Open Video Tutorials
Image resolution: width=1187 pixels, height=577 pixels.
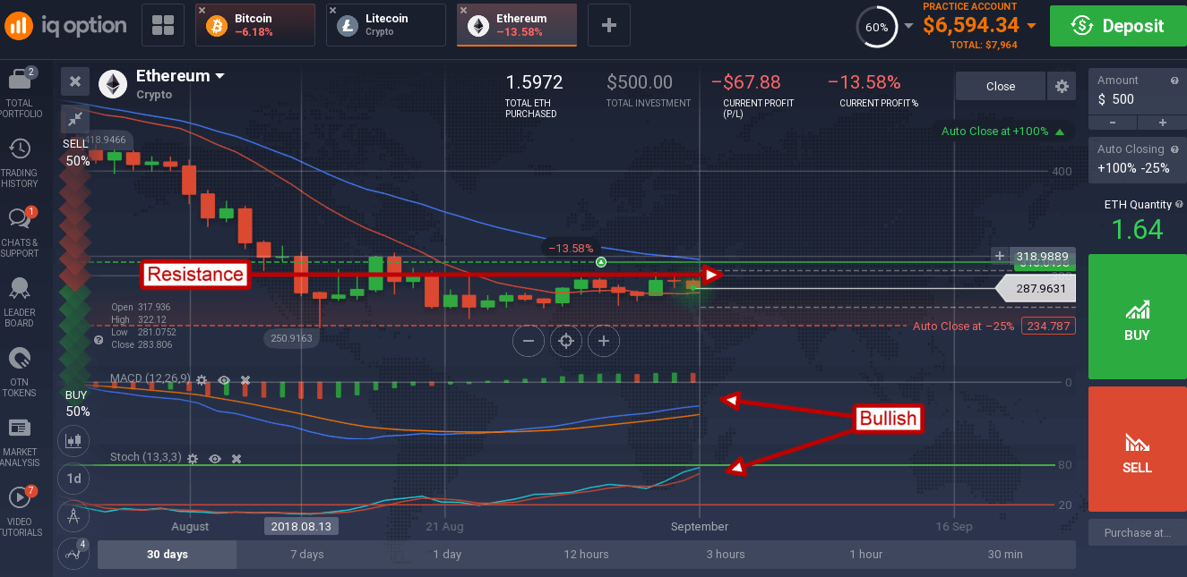20,513
